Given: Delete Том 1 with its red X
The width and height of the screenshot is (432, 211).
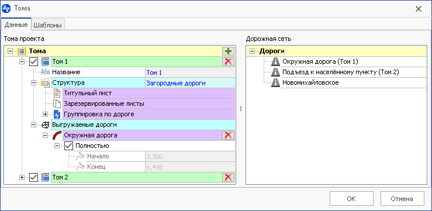Looking at the screenshot, I should [228, 62].
